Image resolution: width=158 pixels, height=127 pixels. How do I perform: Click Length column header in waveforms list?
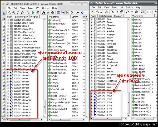pyautogui.click(x=76, y=17)
